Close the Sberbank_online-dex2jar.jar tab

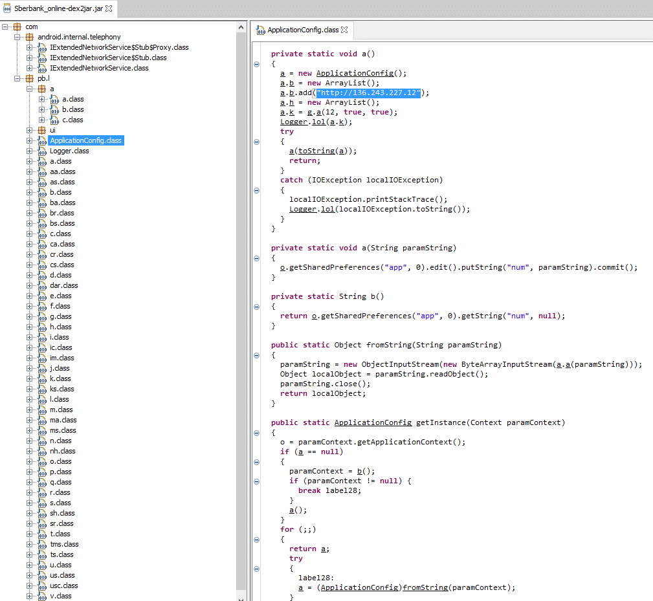tap(109, 8)
